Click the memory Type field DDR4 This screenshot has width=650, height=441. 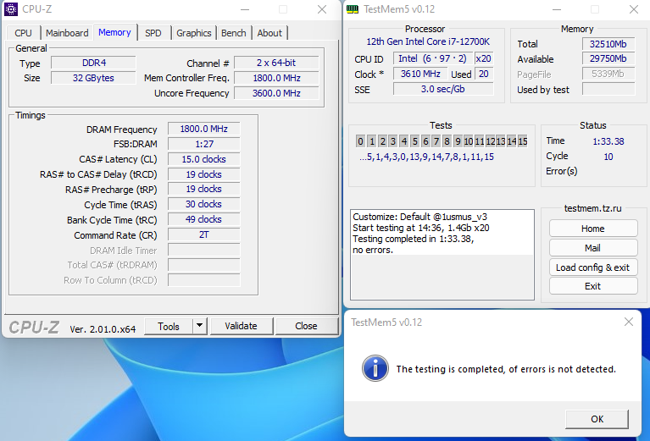point(93,63)
